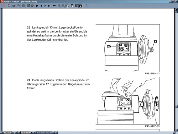Image resolution: width=178 pixels, height=134 pixels.
Task: Go to first page using toolbar arrow
Action: (37, 6)
